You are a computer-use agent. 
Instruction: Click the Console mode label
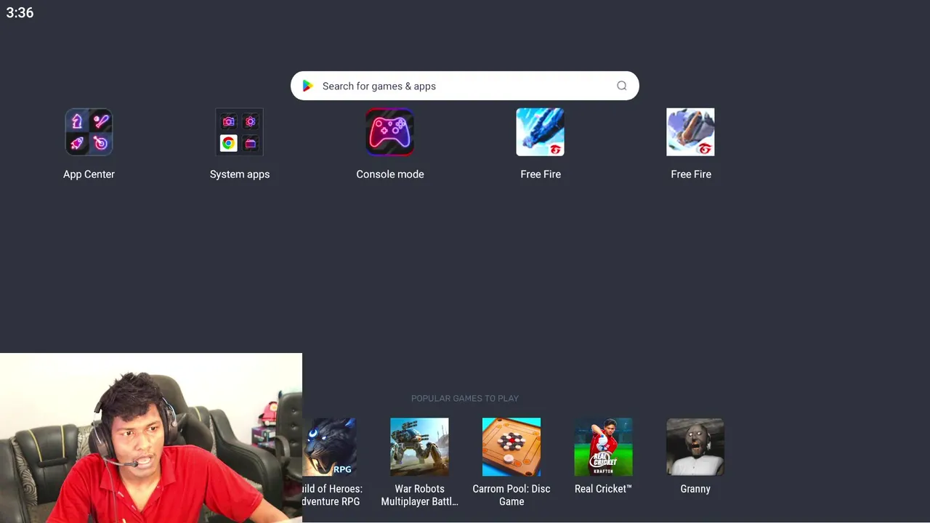(390, 174)
